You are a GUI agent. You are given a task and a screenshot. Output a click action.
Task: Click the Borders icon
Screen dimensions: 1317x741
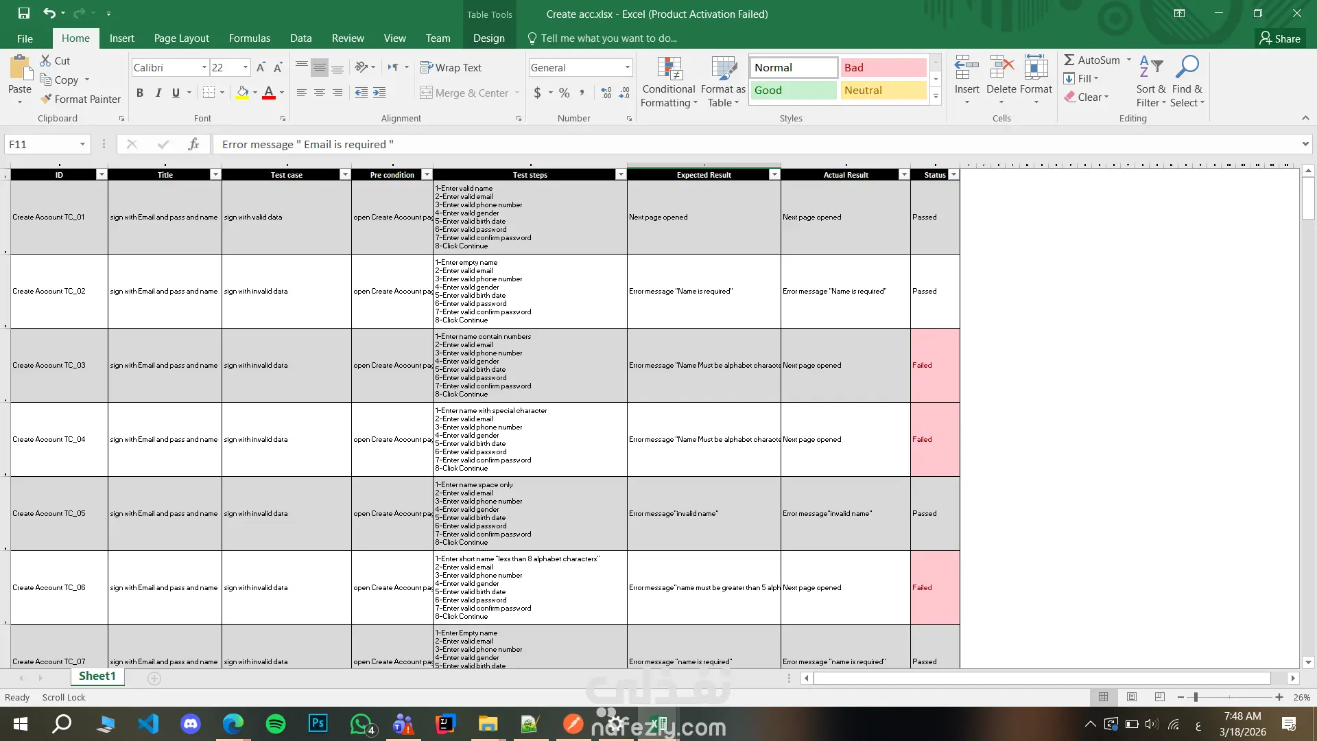209,93
